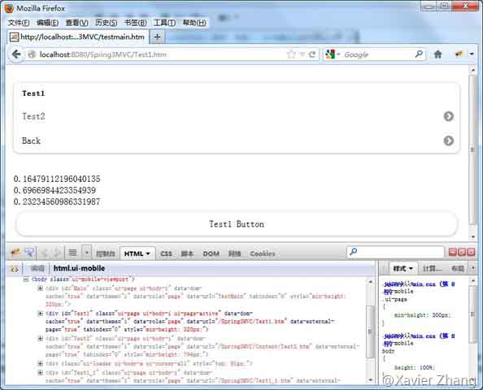Open the HTML panel dropdown arrow
The width and height of the screenshot is (483, 390).
coord(148,253)
